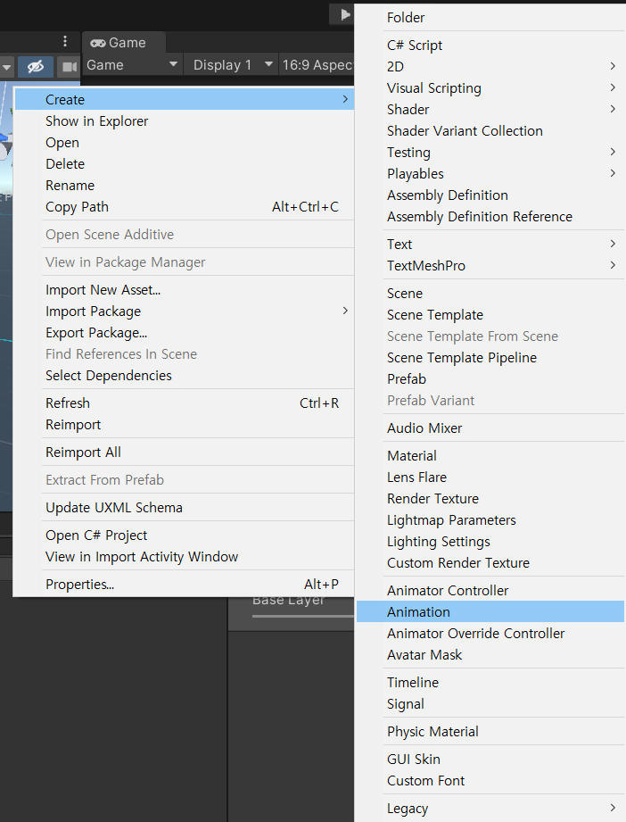Screen dimensions: 626x822
Task: Expand the Shader submenu
Action: click(490, 110)
